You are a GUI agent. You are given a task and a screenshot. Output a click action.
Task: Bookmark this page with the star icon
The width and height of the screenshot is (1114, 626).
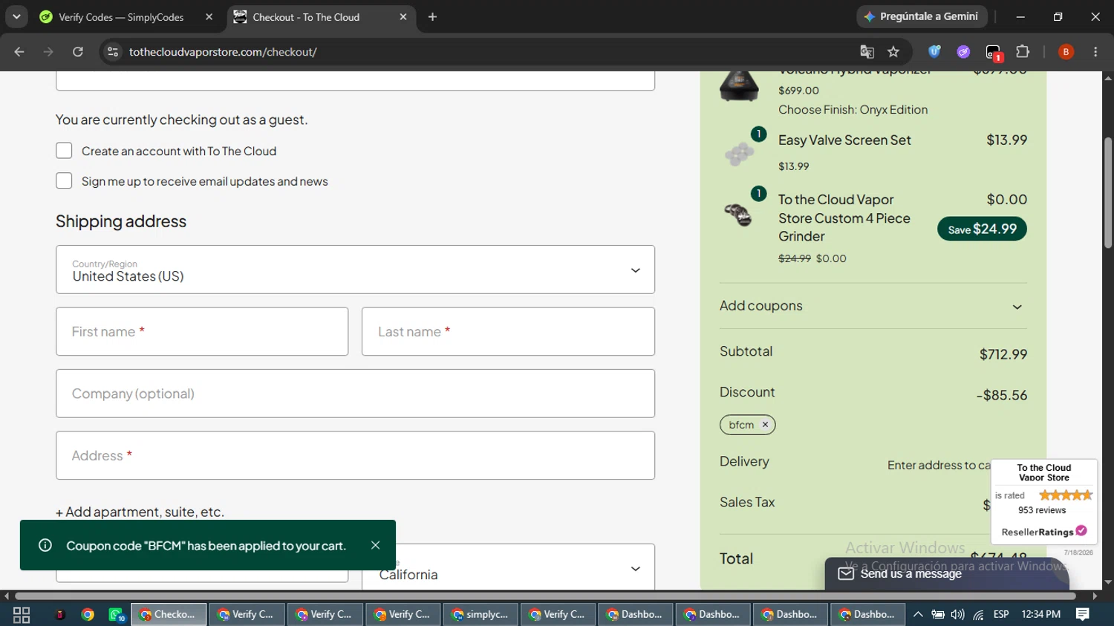[x=893, y=52]
